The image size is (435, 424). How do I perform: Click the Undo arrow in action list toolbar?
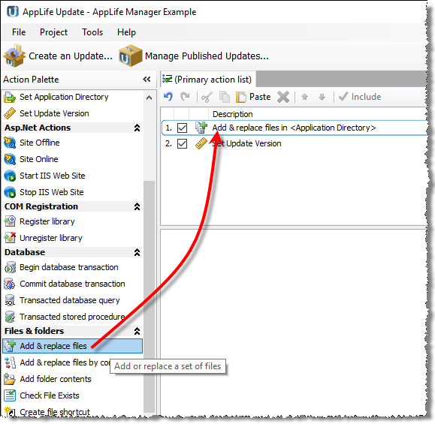pyautogui.click(x=168, y=97)
